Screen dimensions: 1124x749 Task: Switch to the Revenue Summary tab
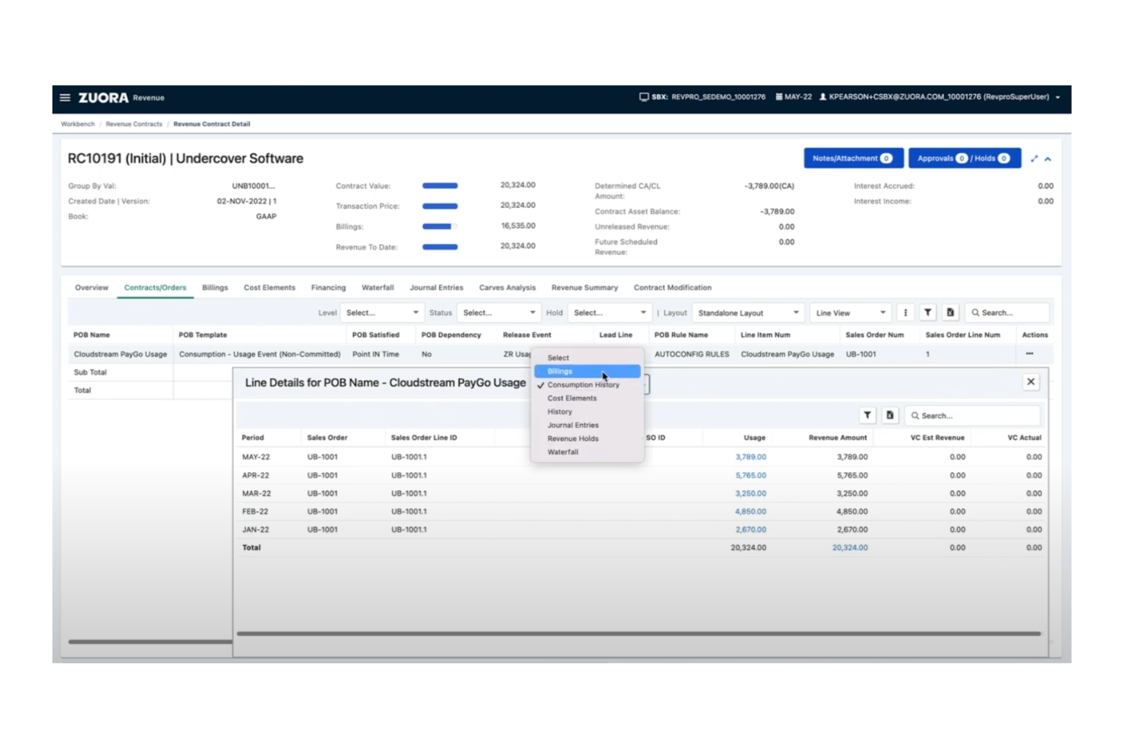(585, 288)
